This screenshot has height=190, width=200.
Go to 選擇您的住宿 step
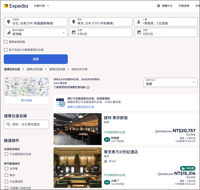pos(12,69)
